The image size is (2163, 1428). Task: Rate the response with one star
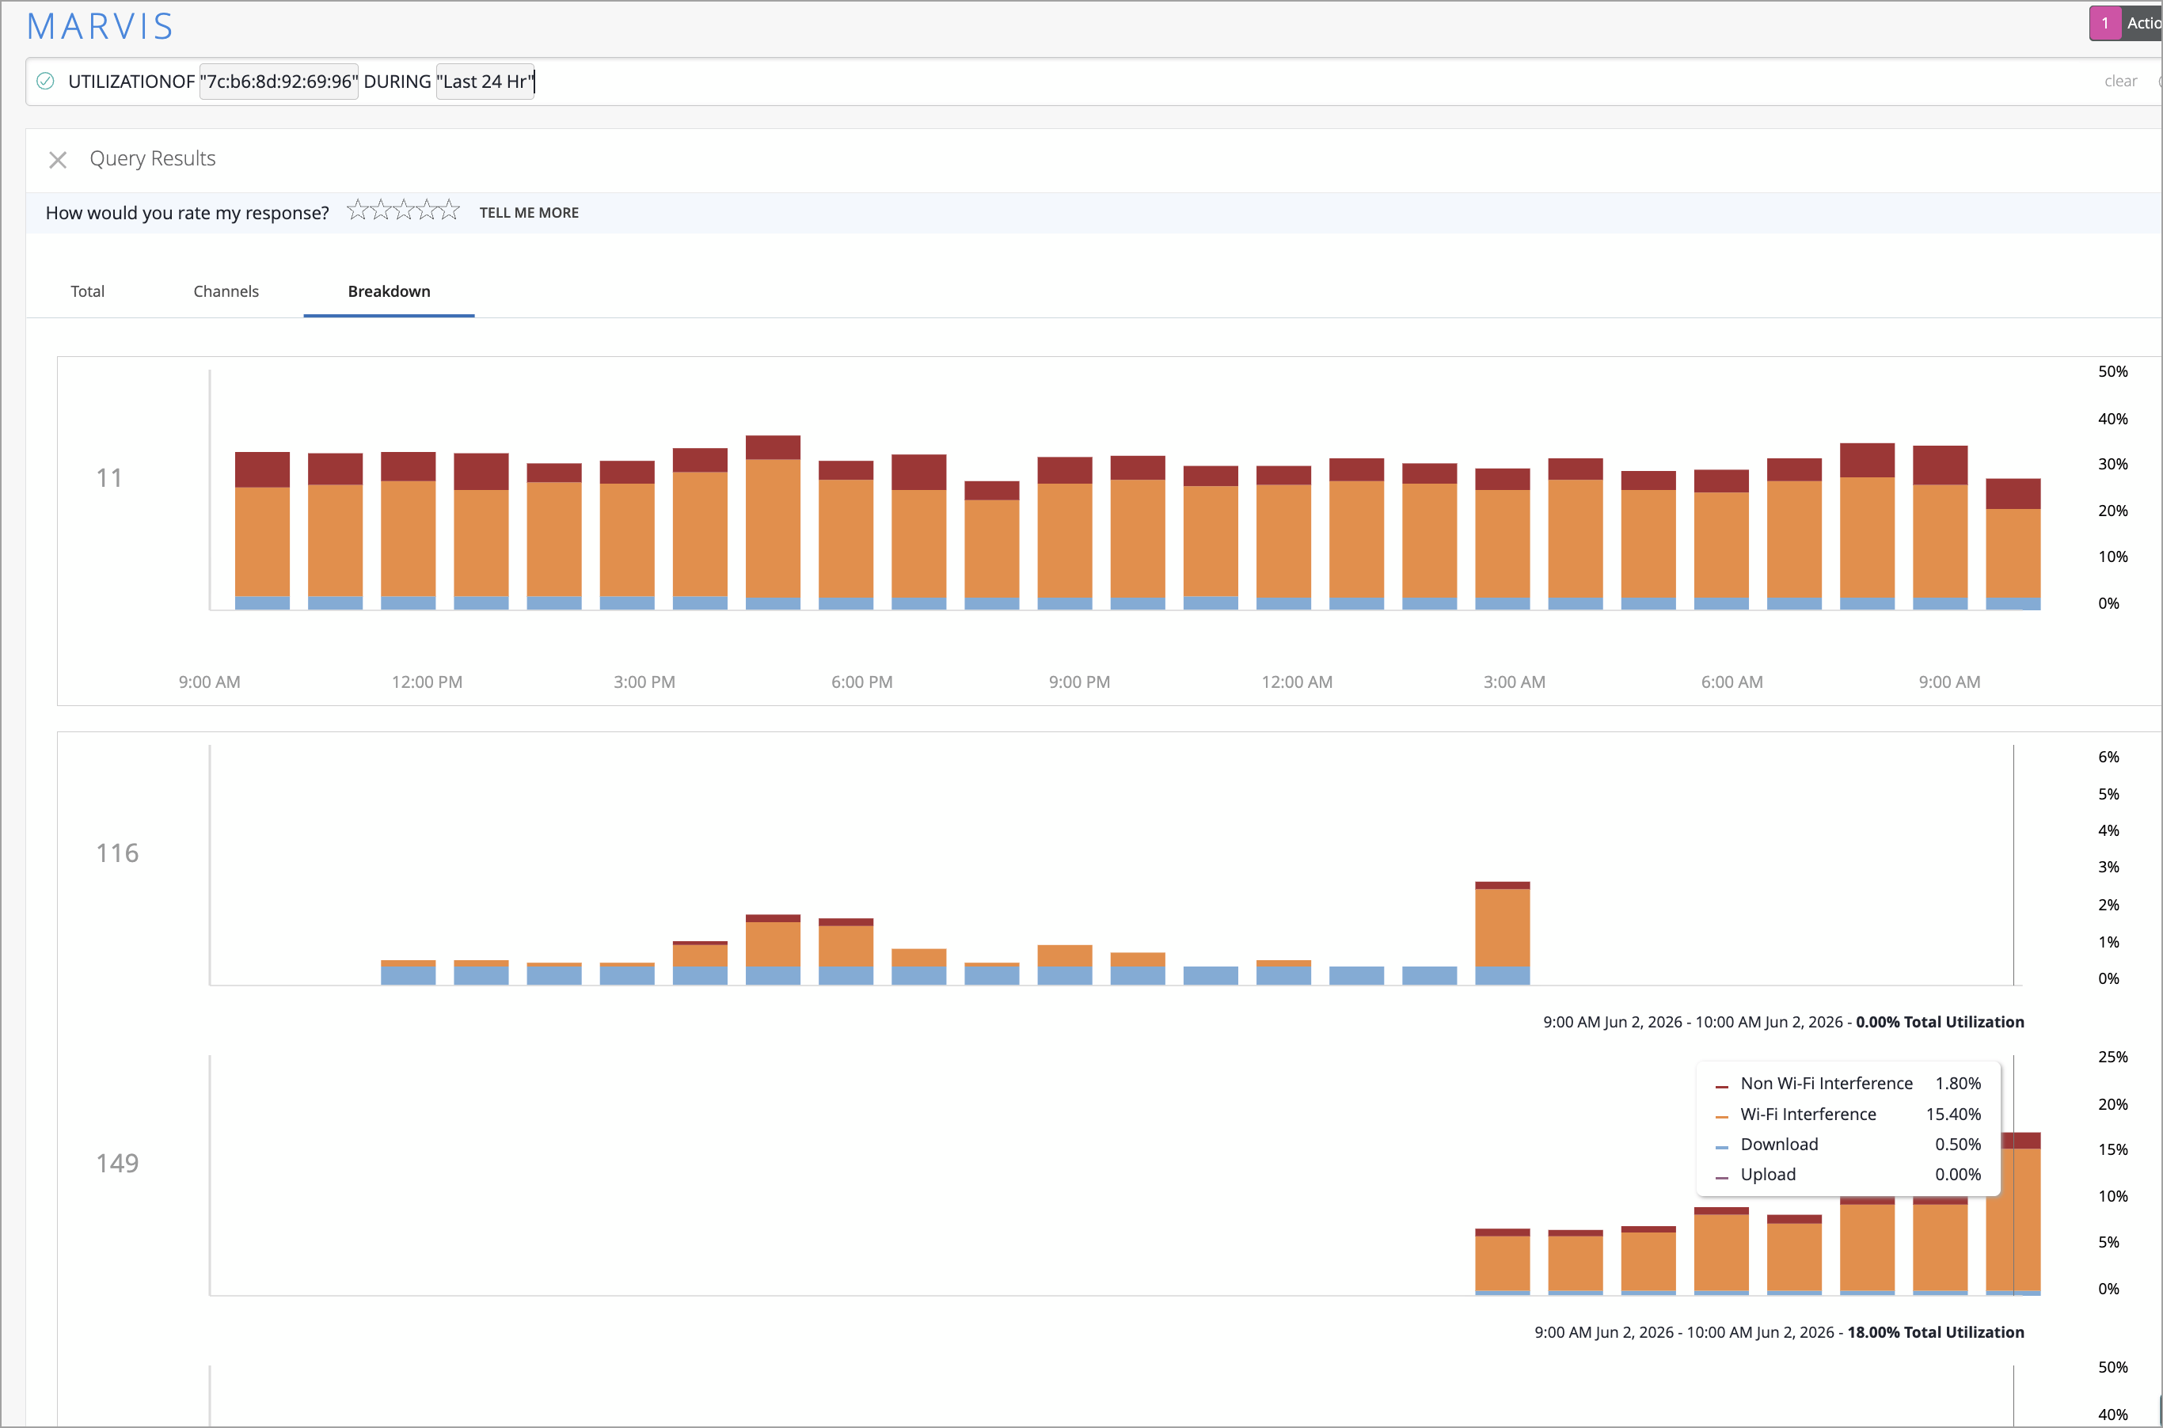tap(357, 211)
